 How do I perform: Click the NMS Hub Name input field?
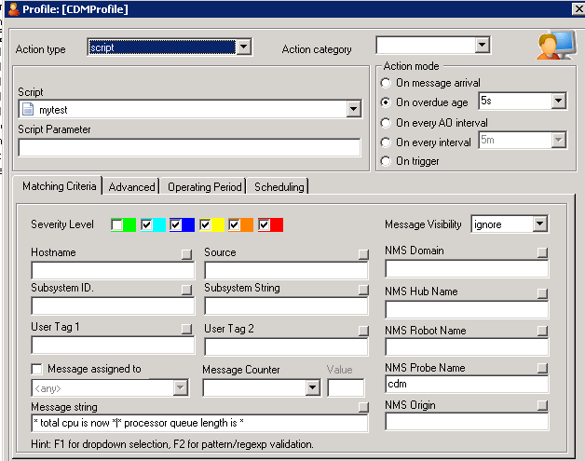coord(467,309)
